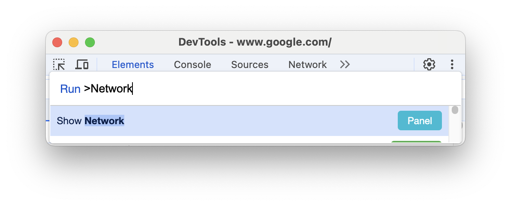The image size is (511, 206).
Task: Toggle the device toolbar icon
Action: 82,64
